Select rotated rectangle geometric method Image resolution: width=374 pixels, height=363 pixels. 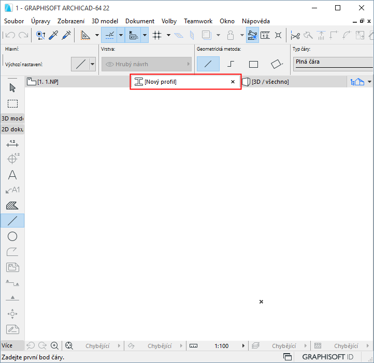pyautogui.click(x=277, y=64)
